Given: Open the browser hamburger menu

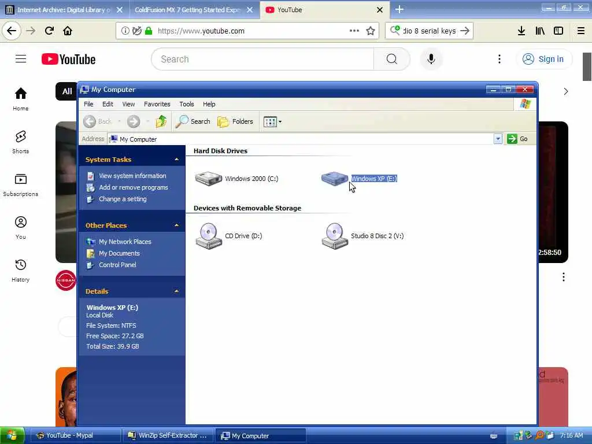Looking at the screenshot, I should point(581,31).
